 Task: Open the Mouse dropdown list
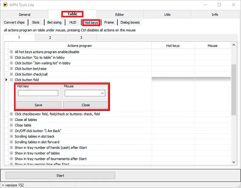click(102, 93)
